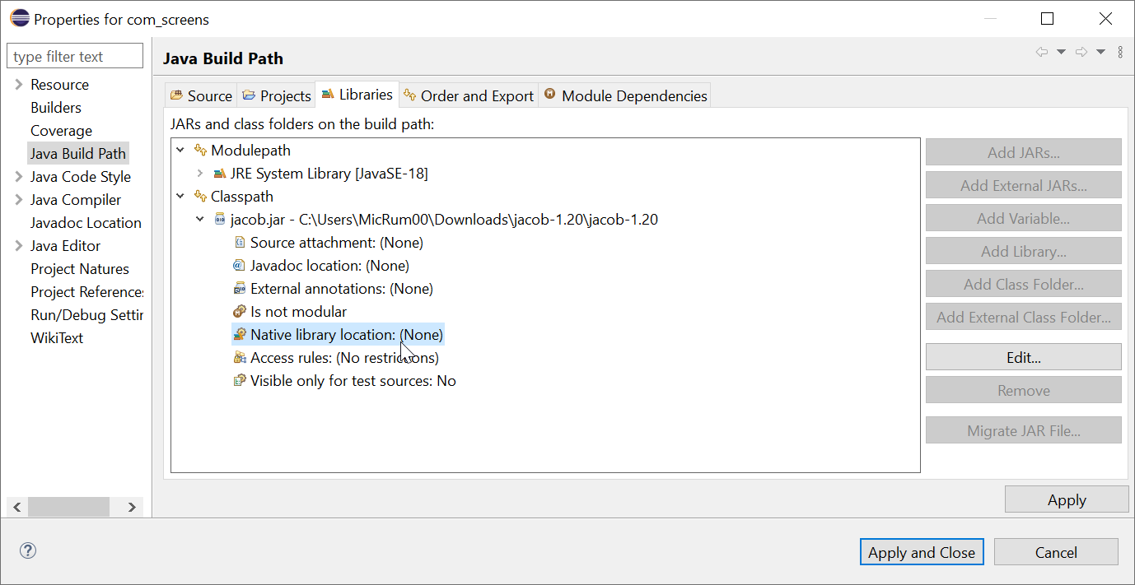
Task: Open Javadoc Location settings
Action: (x=86, y=223)
